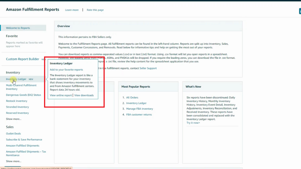Open Manage FBA Inventory popular report

[x=140, y=109]
